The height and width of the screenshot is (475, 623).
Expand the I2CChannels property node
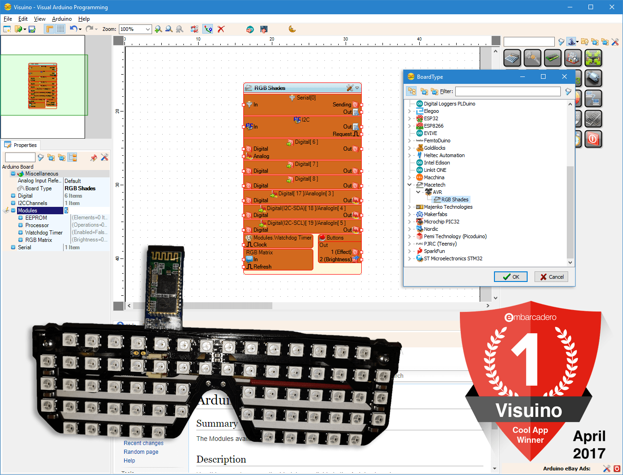click(13, 203)
